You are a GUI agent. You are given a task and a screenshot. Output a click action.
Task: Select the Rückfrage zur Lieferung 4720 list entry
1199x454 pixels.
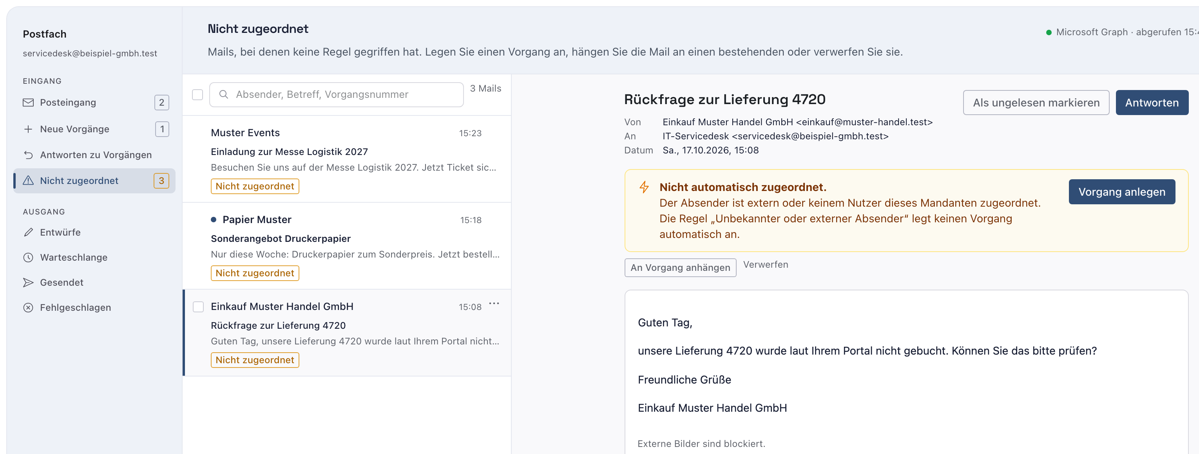click(347, 332)
